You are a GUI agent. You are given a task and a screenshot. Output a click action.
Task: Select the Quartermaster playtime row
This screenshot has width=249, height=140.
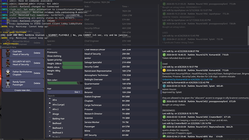[x=121, y=84]
